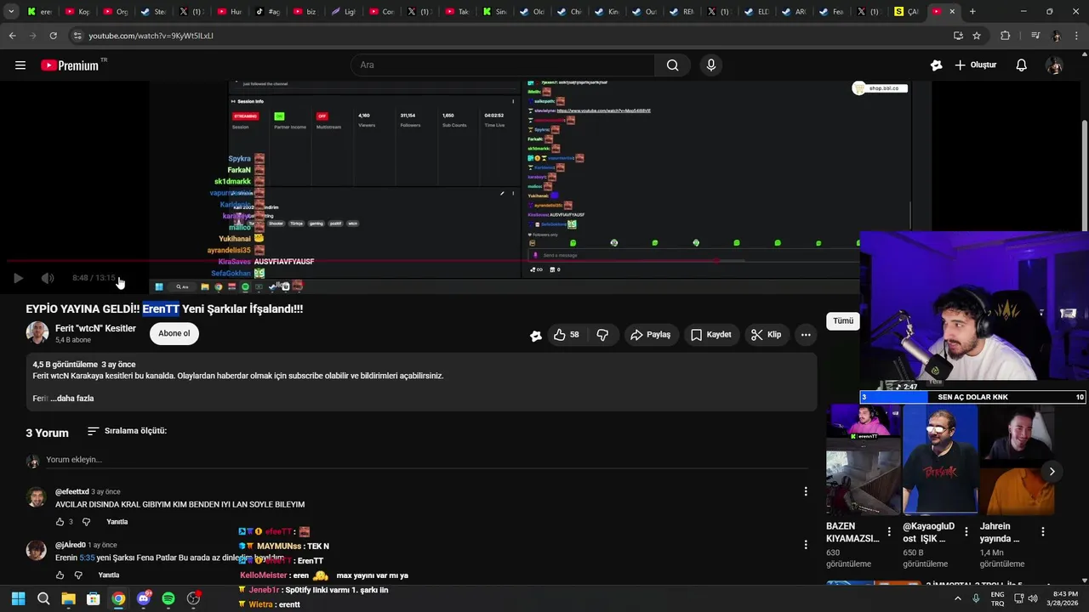Open options menu on @jAlred0 comment

pyautogui.click(x=806, y=545)
